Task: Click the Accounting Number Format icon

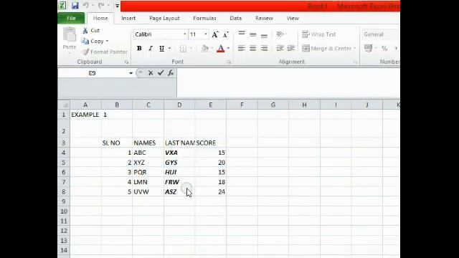Action: (x=368, y=48)
